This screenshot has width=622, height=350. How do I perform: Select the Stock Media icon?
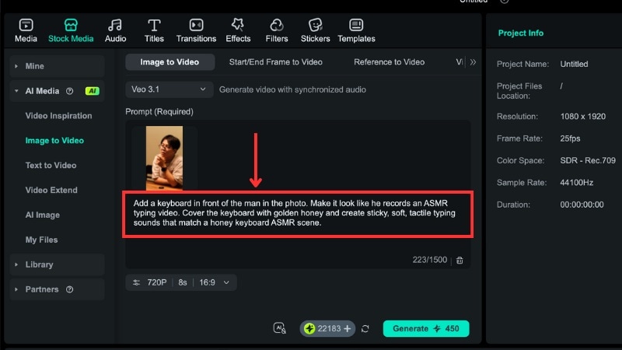[x=71, y=25]
